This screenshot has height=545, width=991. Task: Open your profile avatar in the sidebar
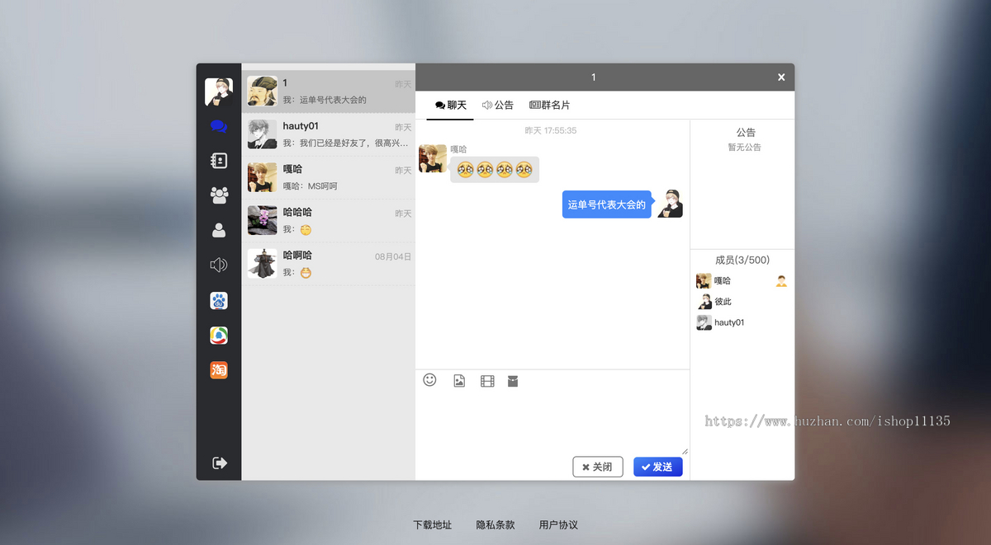coord(219,92)
